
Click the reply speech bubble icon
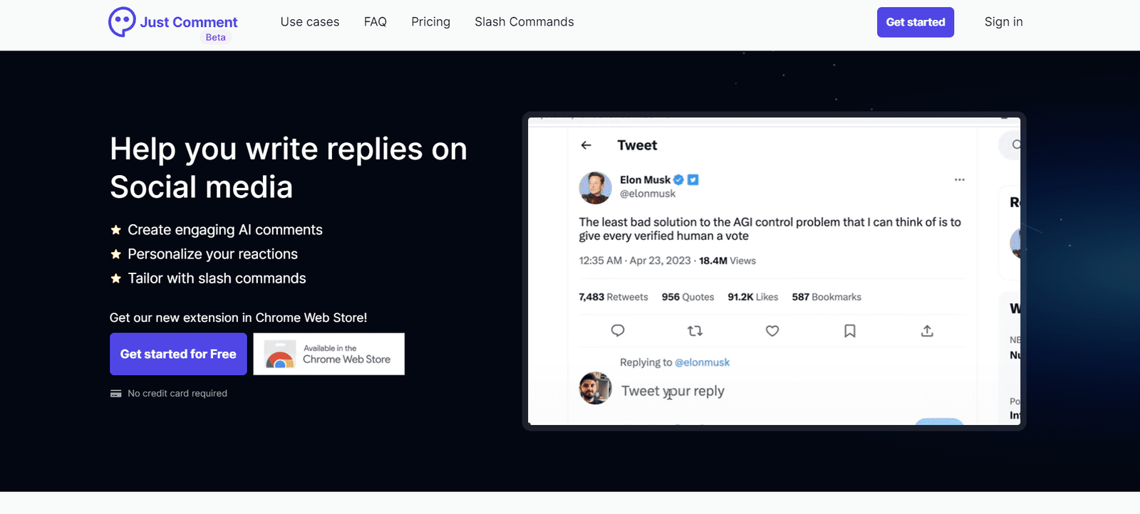(618, 330)
